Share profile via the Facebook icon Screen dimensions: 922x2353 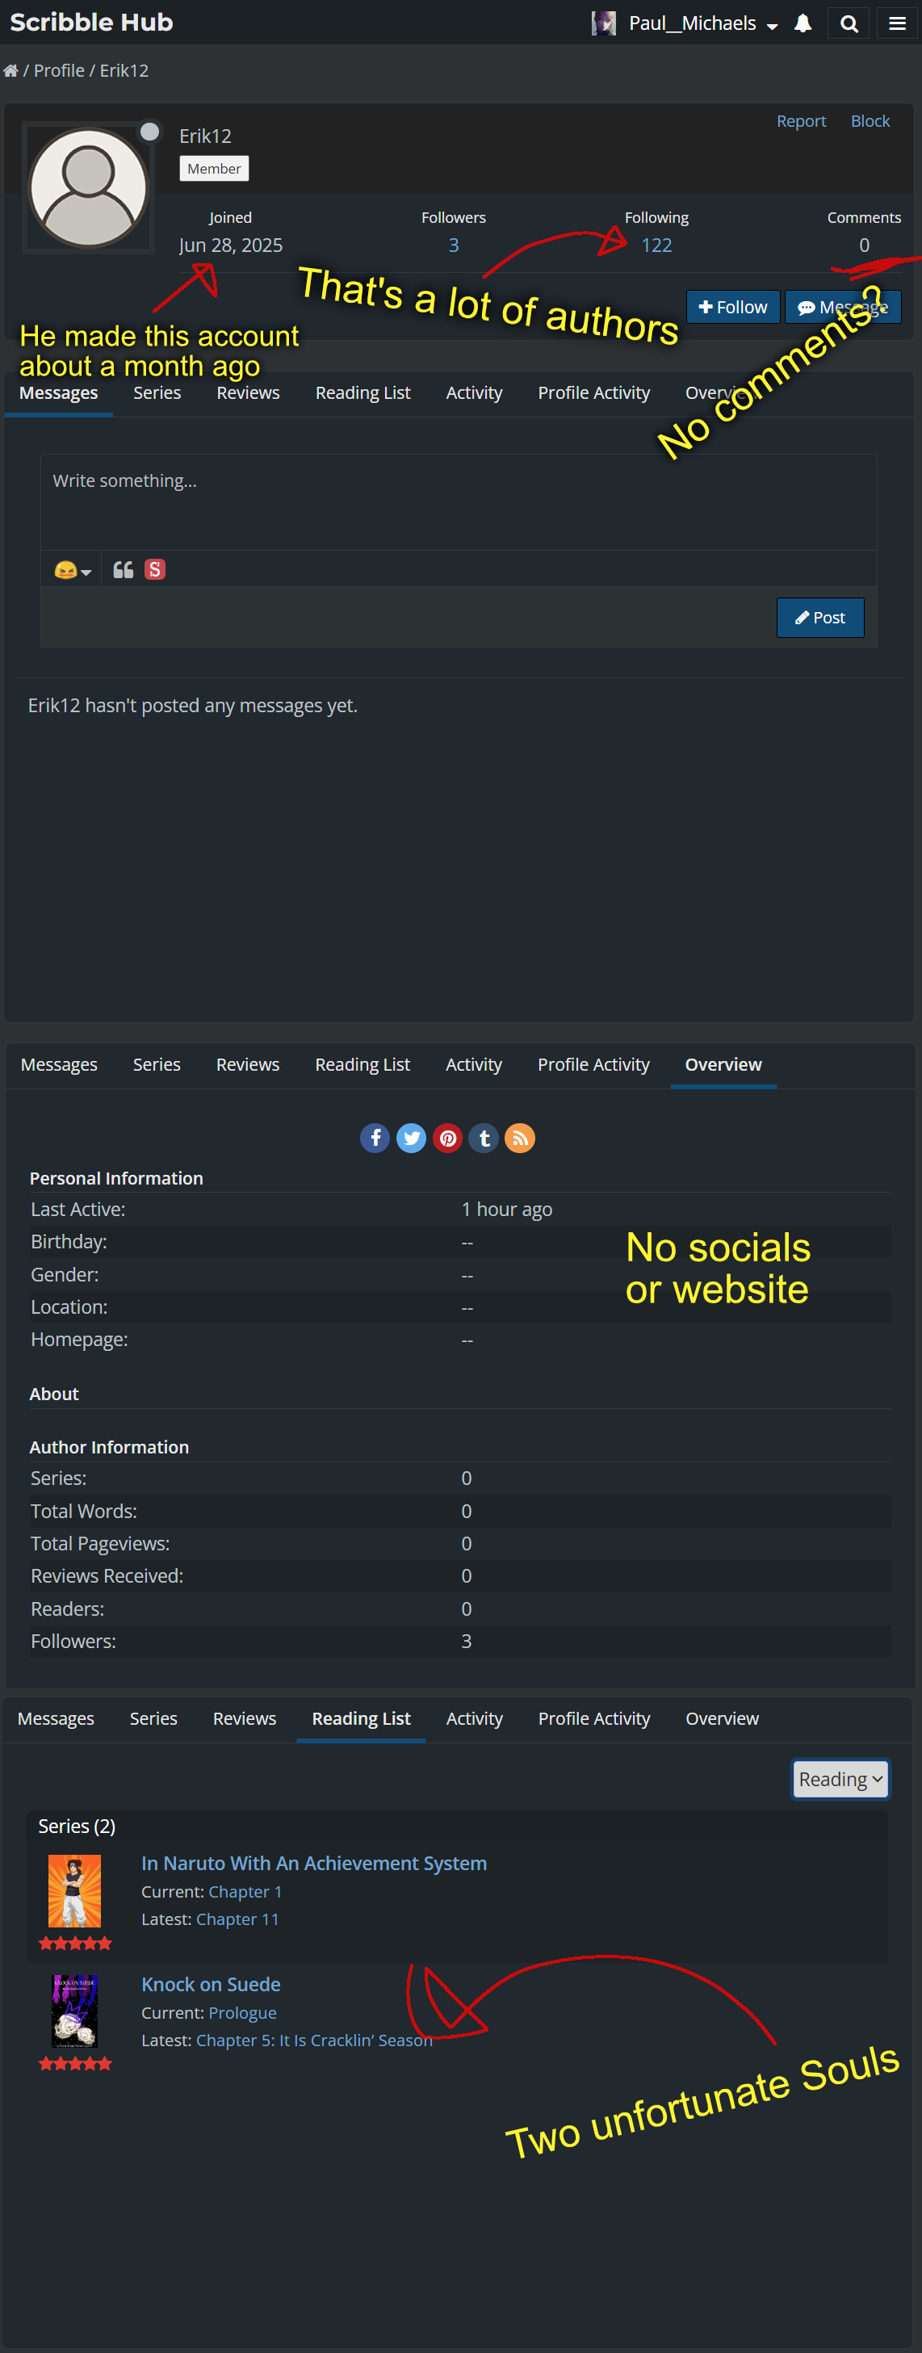point(375,1137)
